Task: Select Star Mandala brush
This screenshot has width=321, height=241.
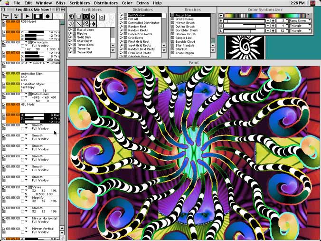Action: 185,46
